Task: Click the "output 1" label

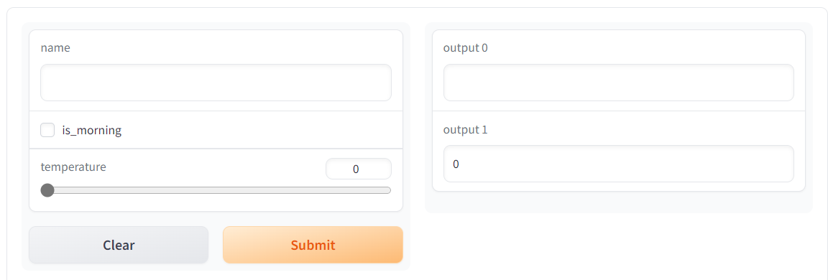Action: 465,129
